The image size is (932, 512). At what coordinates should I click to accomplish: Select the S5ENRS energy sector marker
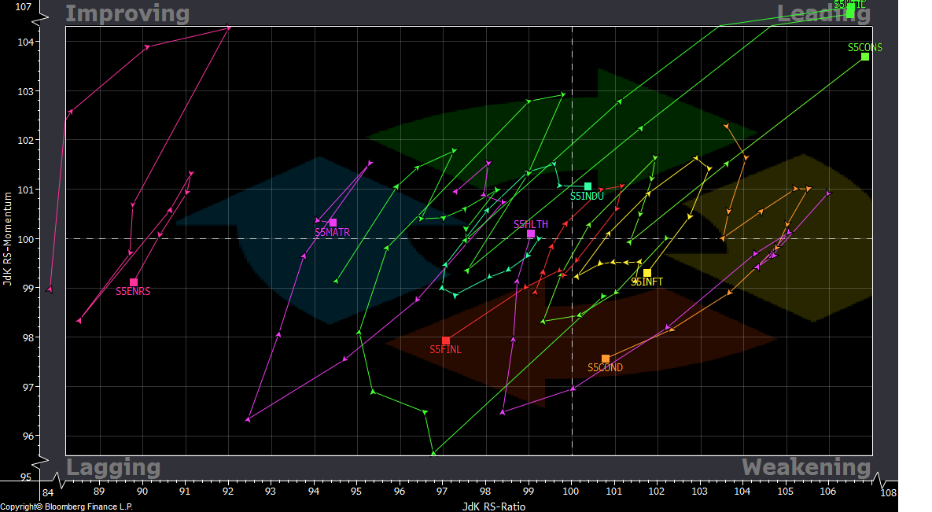[x=134, y=282]
